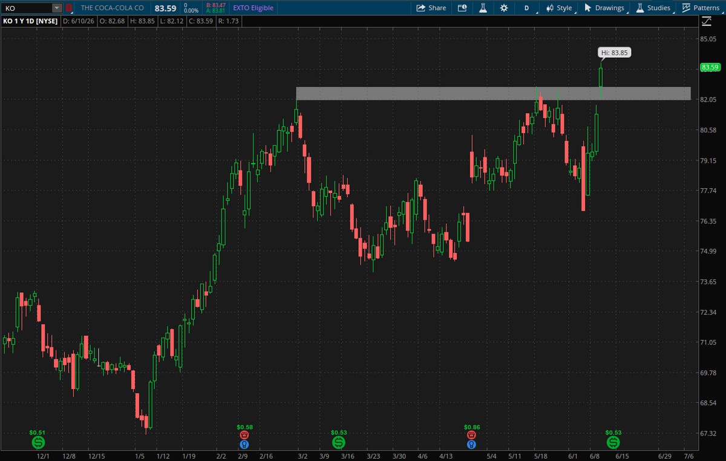Open the KO symbol dropdown arrow
Screen dimensions: 726x461
57,8
